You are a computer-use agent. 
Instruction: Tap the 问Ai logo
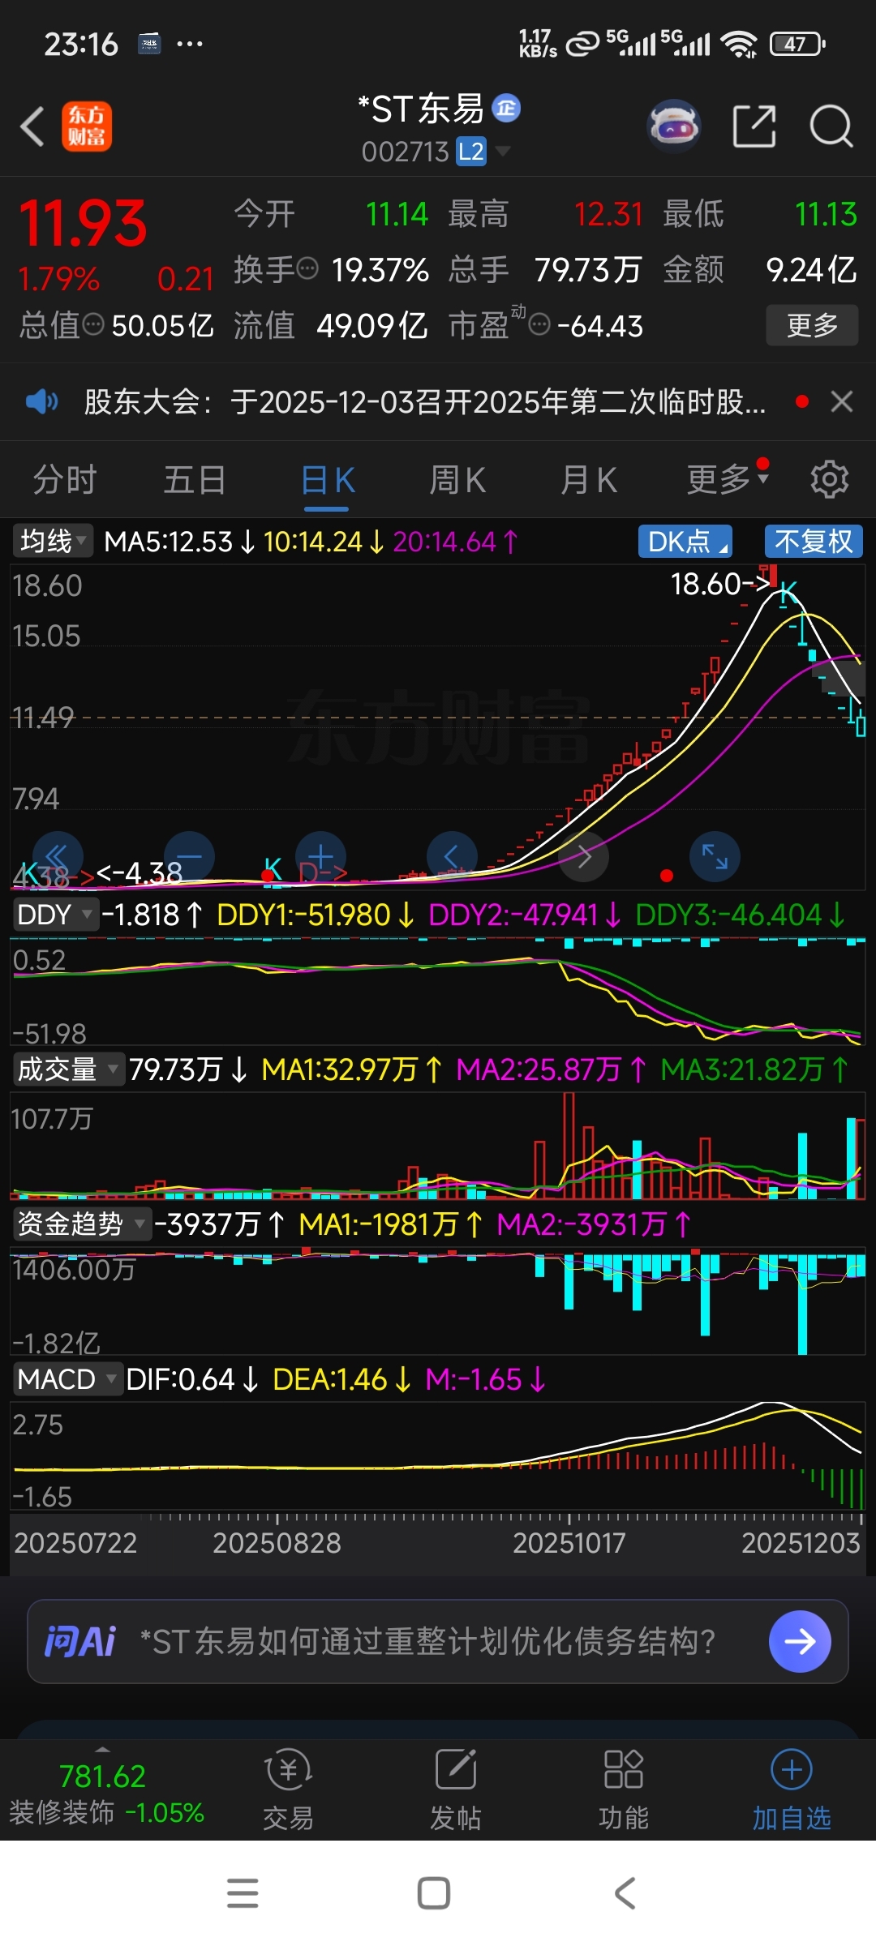(x=80, y=1641)
